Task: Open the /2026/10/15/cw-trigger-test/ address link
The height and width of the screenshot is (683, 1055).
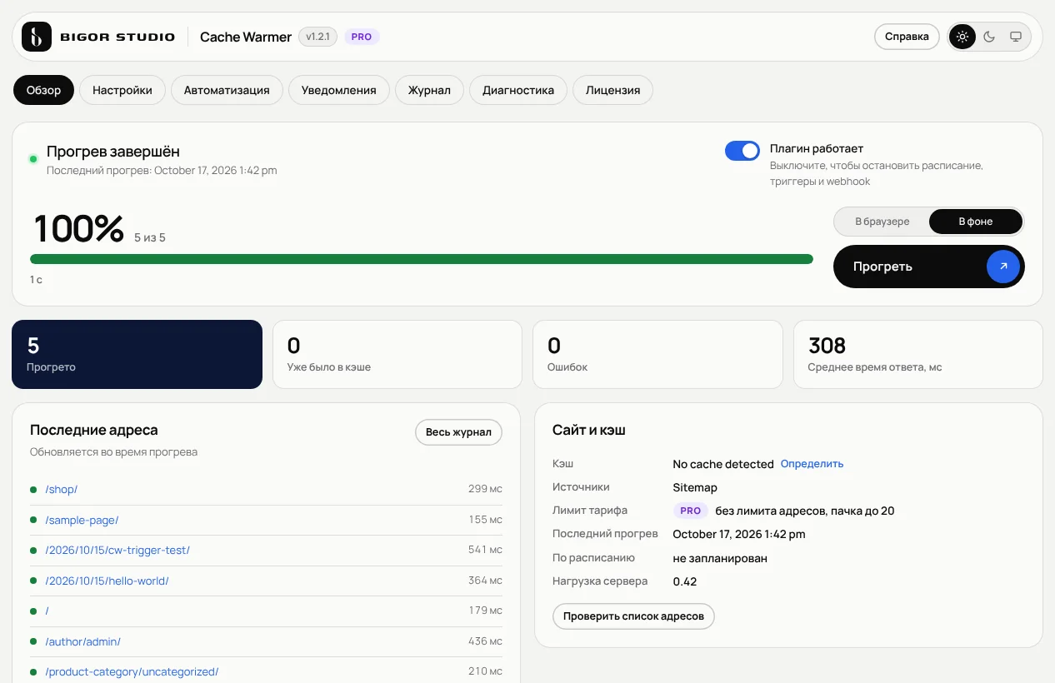Action: (x=117, y=551)
